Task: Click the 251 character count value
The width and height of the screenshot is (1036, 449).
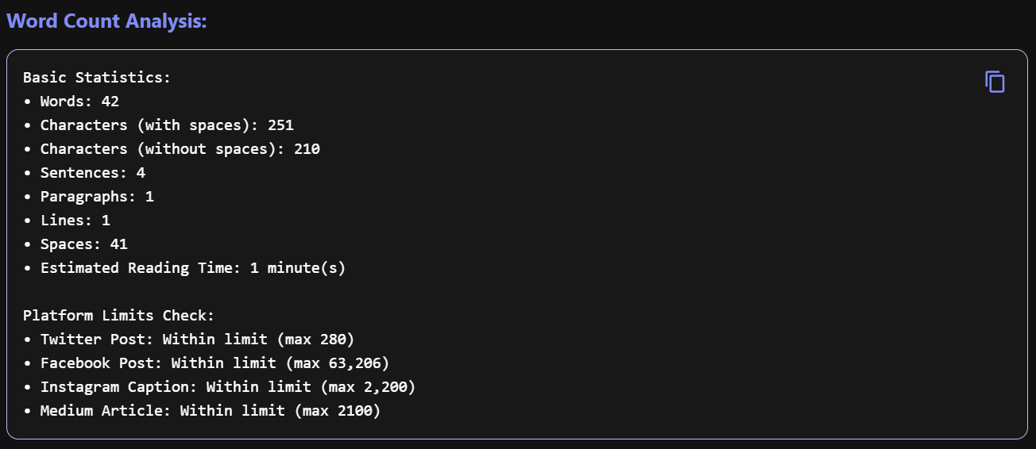Action: coord(280,125)
